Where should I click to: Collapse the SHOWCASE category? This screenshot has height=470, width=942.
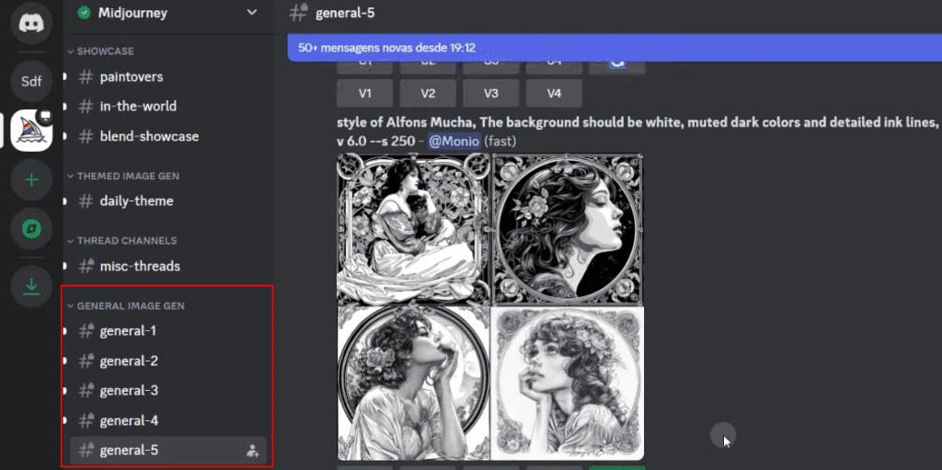(x=101, y=52)
